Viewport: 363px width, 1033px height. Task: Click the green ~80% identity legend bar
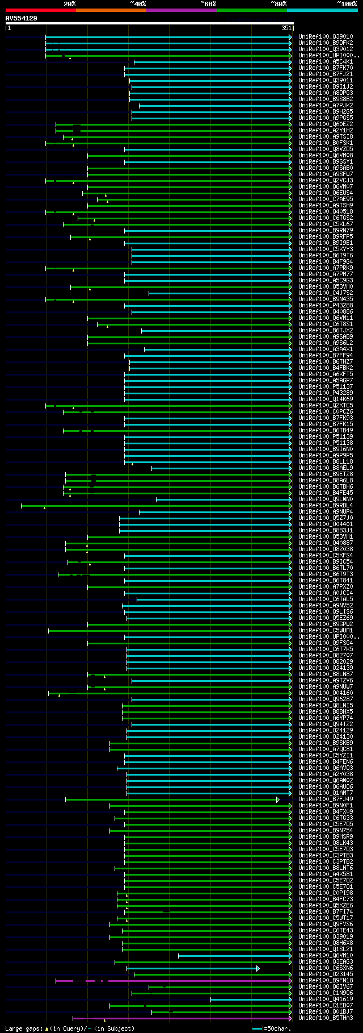[251, 10]
